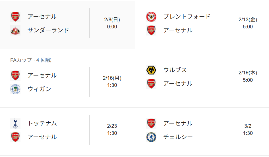Viewport: 269px width, 157px height.
Task: Open match scheduled 2/19(木) 5:00
Action: click(248, 76)
